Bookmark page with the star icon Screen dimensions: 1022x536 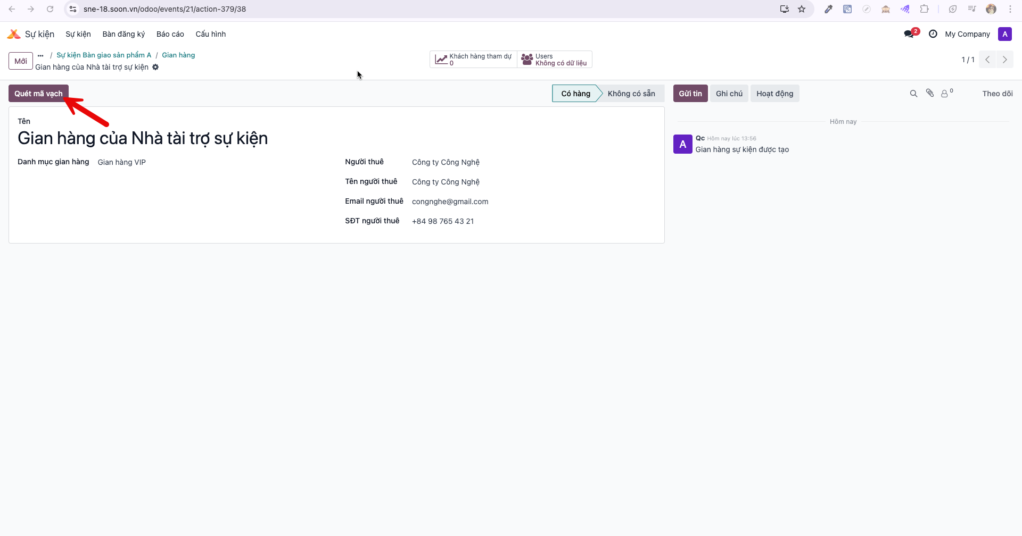pos(802,9)
